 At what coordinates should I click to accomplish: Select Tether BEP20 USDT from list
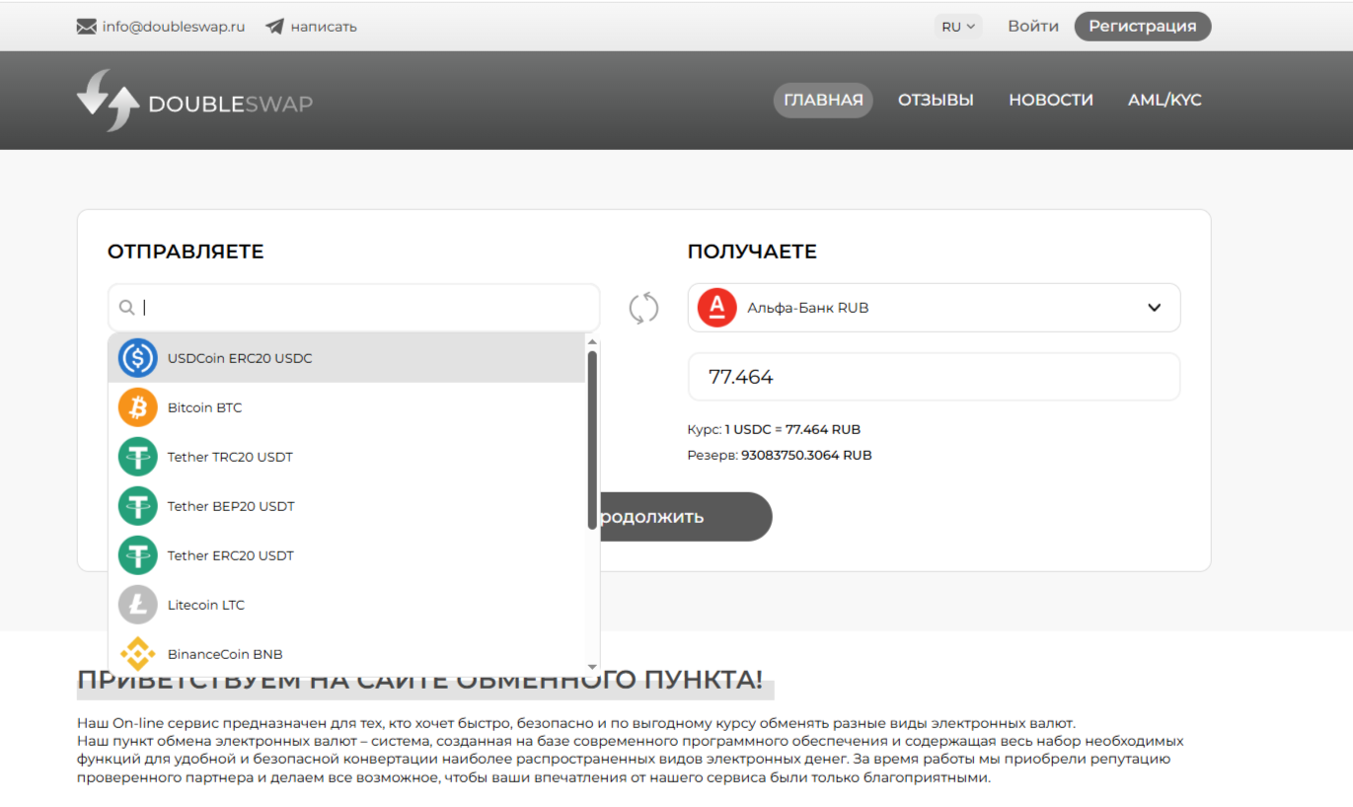tap(231, 506)
